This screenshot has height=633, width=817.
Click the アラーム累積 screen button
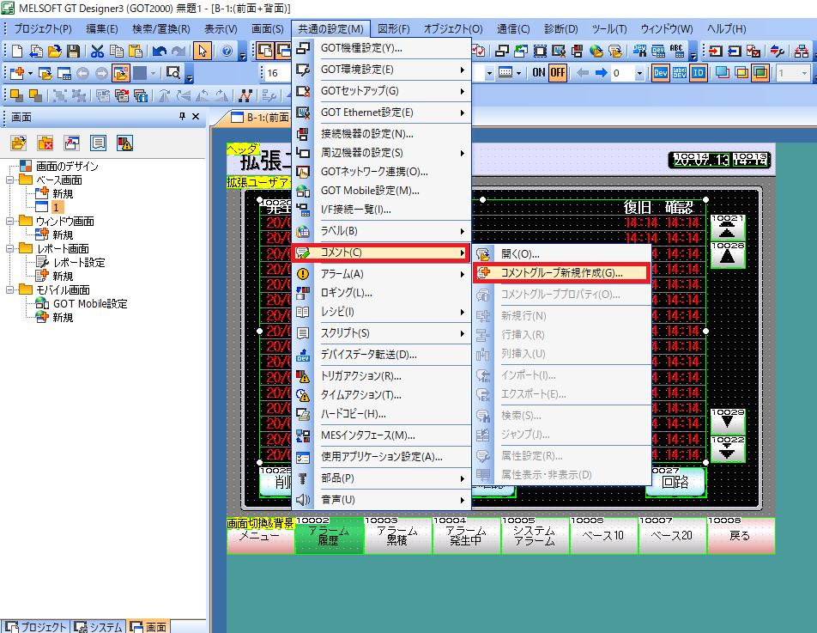pyautogui.click(x=397, y=536)
